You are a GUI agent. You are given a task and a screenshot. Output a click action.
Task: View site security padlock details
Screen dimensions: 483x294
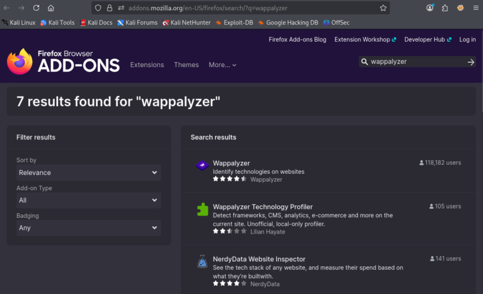coord(109,8)
